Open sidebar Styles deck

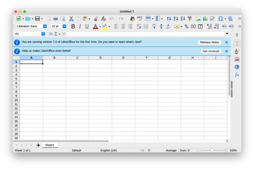click(237, 51)
